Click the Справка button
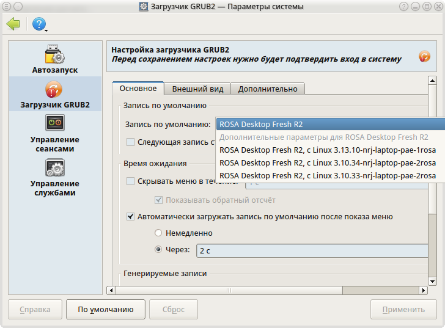445x328 pixels. (35, 309)
